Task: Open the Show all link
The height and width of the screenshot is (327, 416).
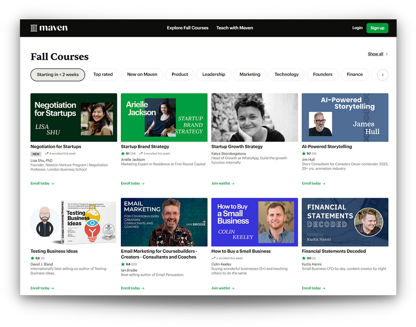Action: (376, 54)
